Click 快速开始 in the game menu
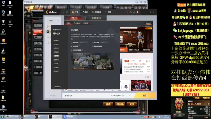Image resolution: width=211 pixels, height=119 pixels. pyautogui.click(x=38, y=55)
